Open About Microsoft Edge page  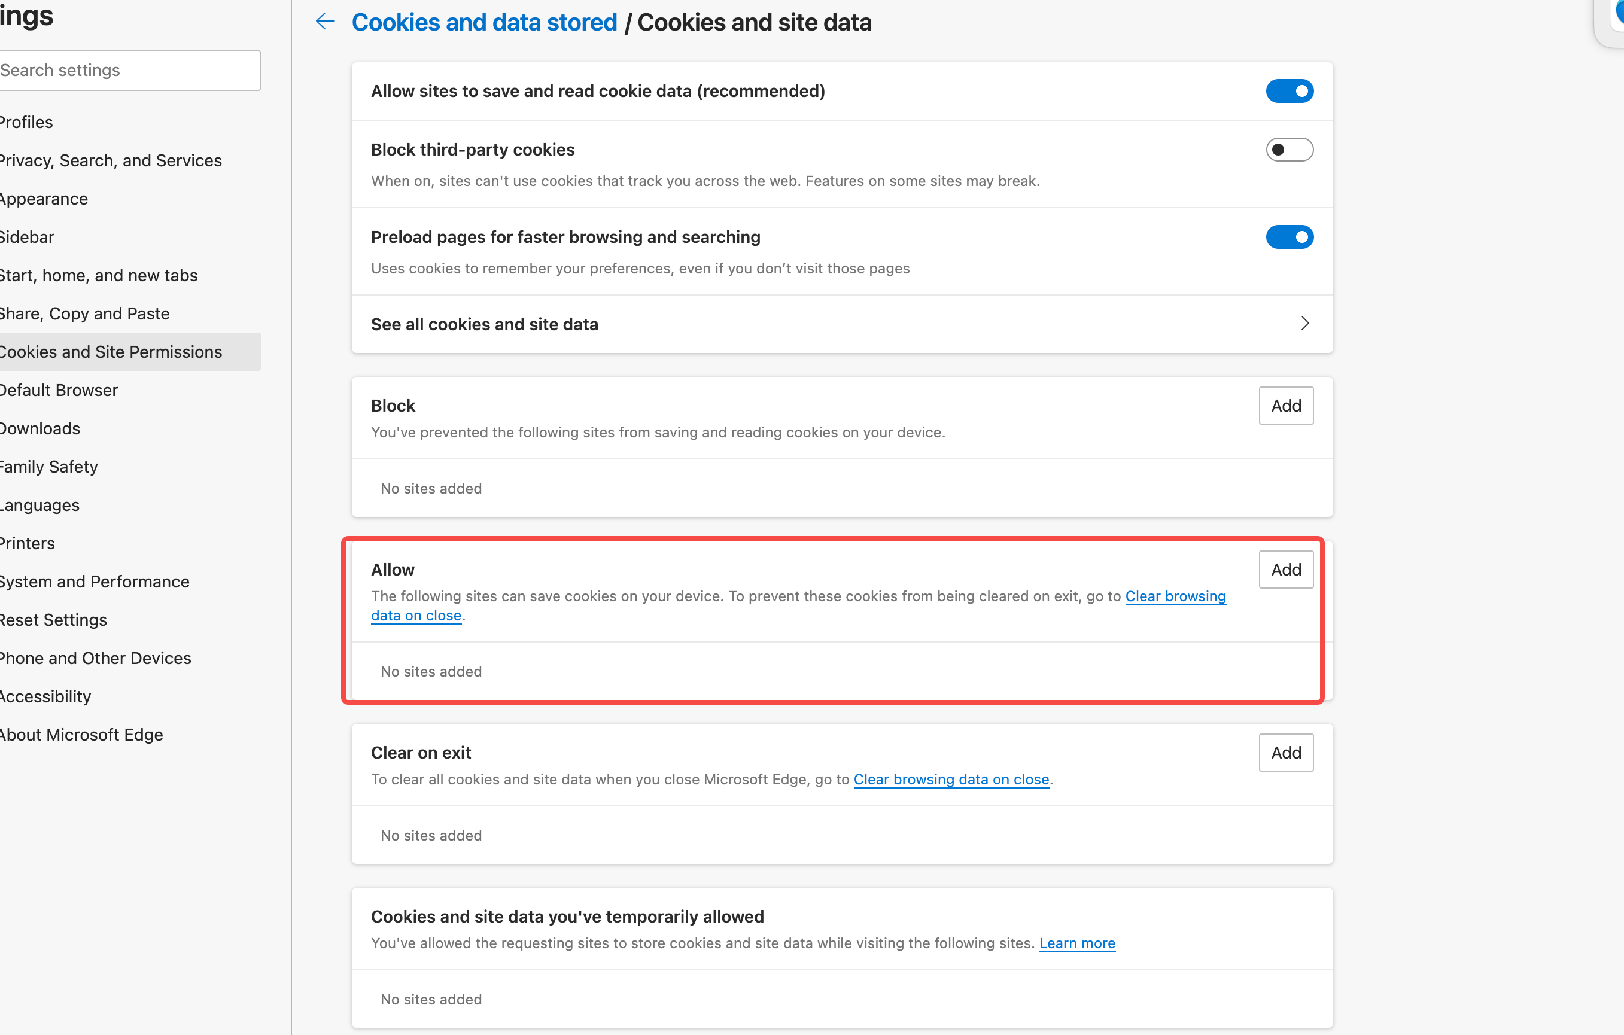(81, 735)
